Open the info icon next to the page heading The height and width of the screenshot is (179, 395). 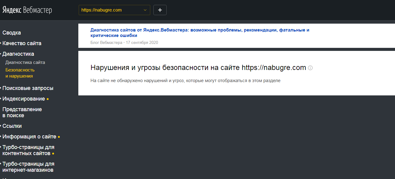click(310, 68)
